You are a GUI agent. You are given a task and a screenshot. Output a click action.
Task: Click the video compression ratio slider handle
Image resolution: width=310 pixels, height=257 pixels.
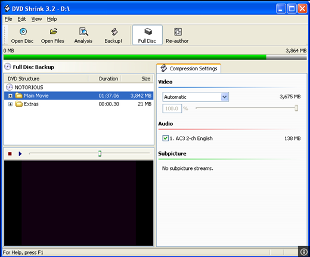(296, 108)
